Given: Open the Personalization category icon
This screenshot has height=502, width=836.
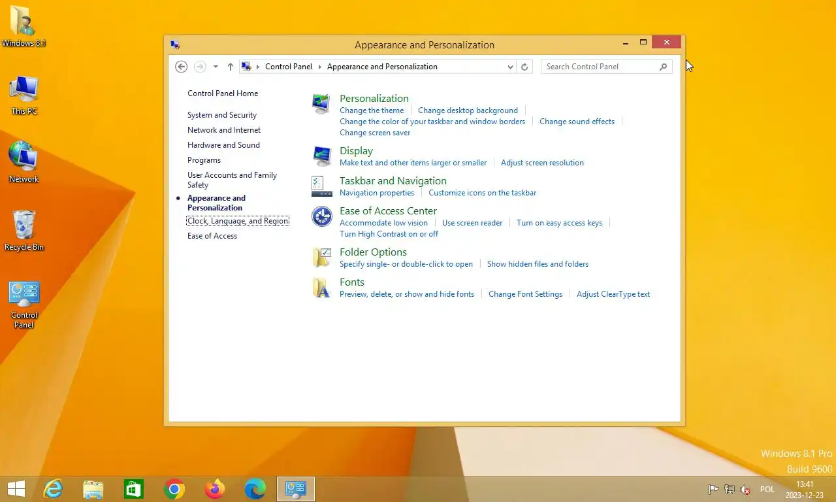Looking at the screenshot, I should [x=321, y=104].
